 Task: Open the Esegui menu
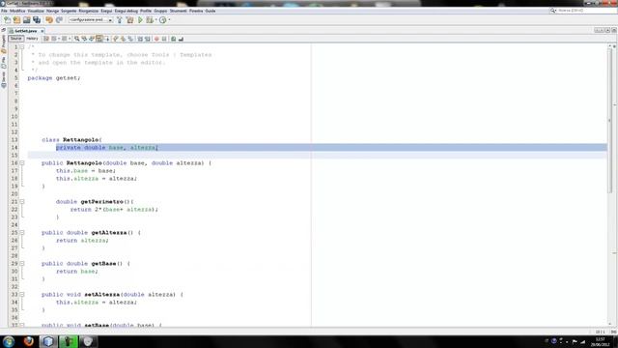[106, 11]
